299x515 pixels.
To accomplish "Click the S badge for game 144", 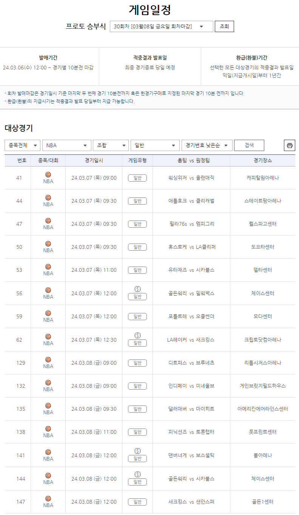I will [x=137, y=474].
